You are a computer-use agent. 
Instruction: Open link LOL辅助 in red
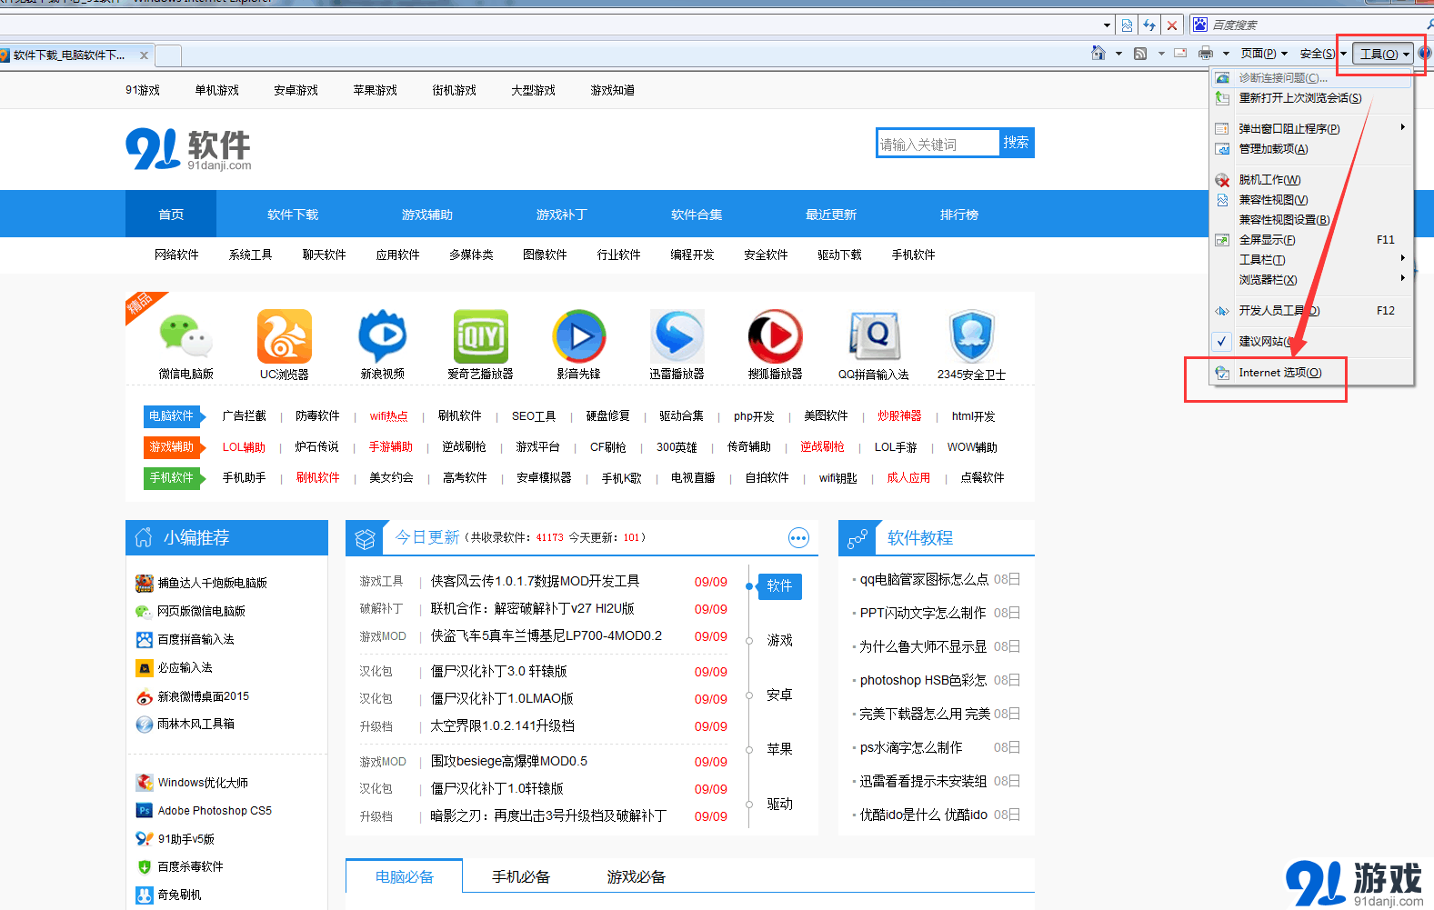coord(244,447)
